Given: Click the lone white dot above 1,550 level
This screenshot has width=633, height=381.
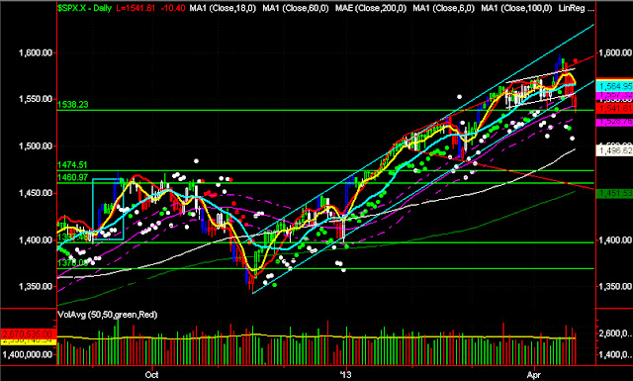Looking at the screenshot, I should pyautogui.click(x=459, y=97).
